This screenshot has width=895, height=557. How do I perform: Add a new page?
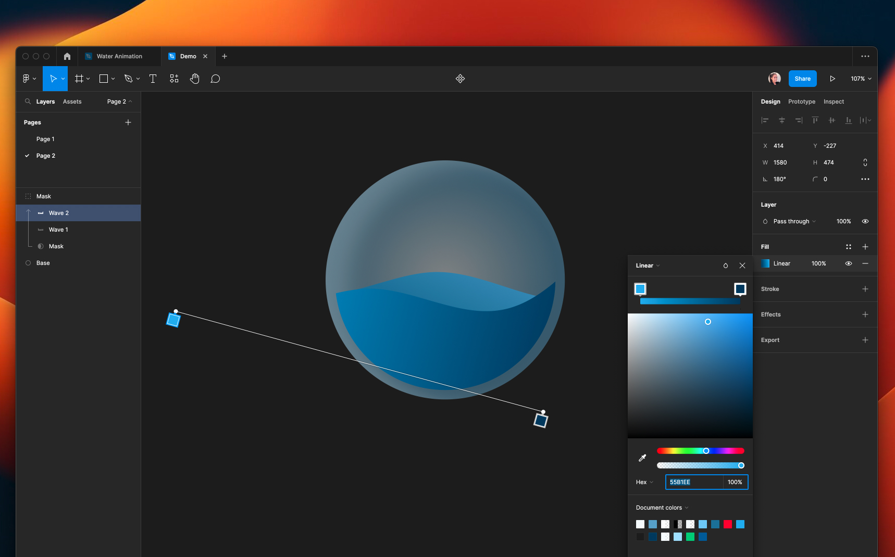[x=128, y=122]
